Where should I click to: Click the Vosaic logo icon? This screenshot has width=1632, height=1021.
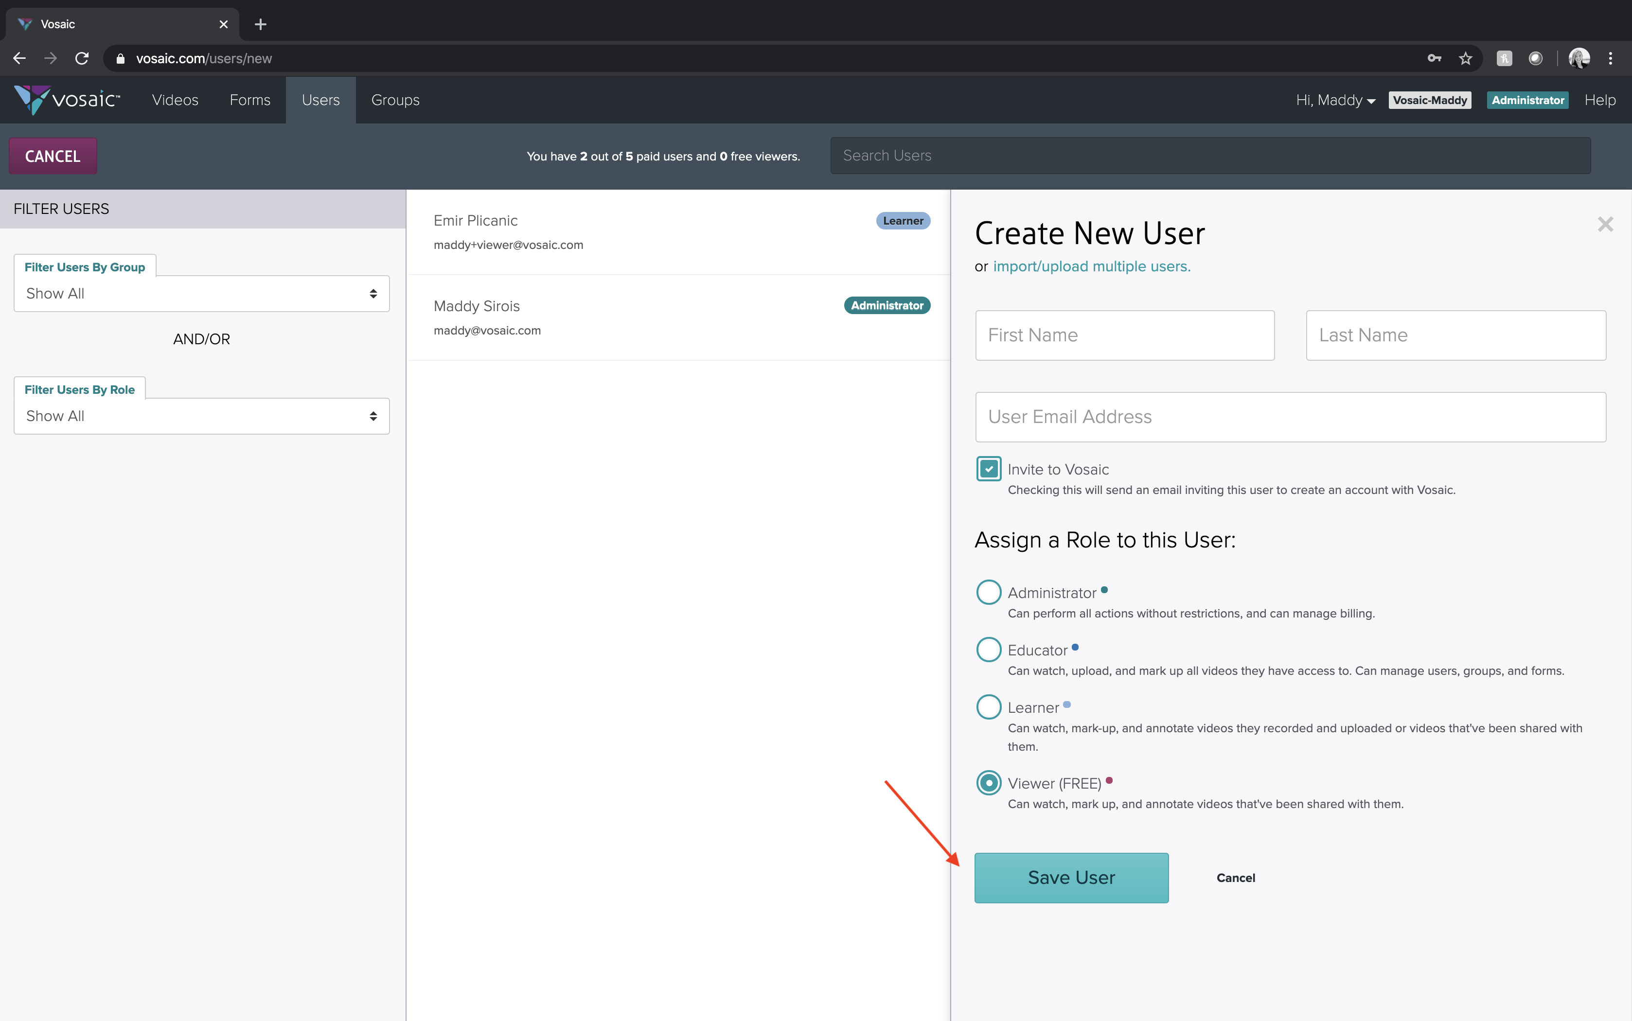coord(33,100)
